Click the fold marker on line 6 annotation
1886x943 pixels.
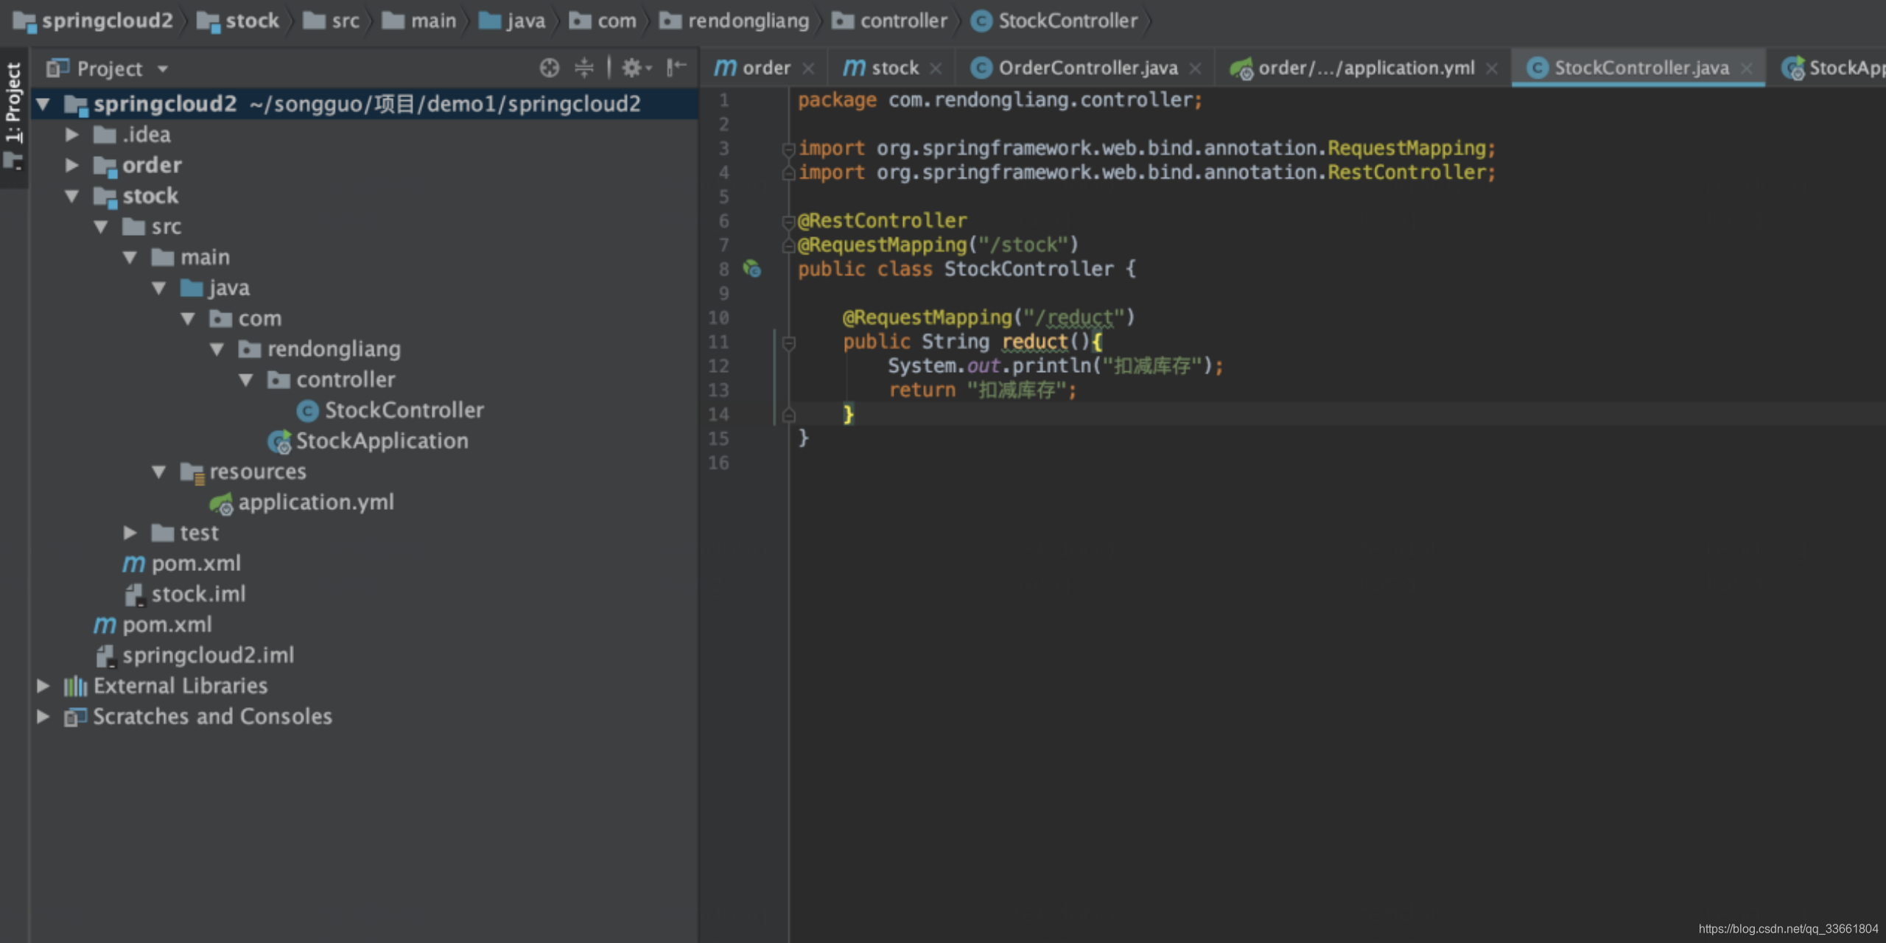coord(788,222)
